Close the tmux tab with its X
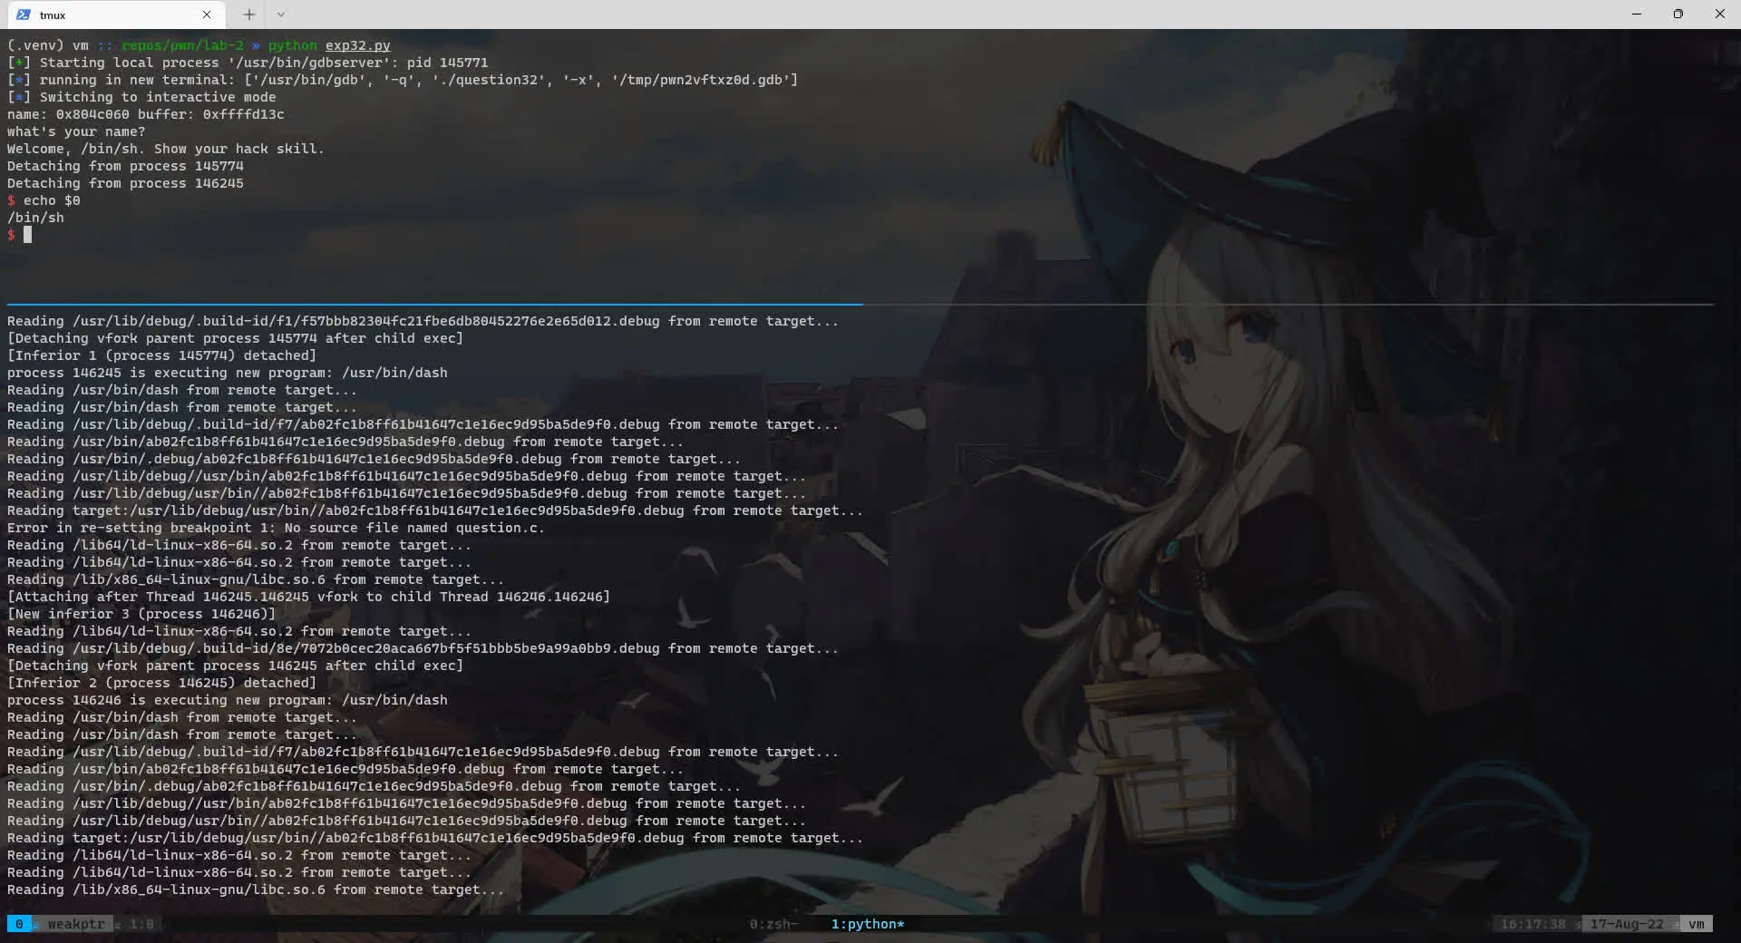Viewport: 1741px width, 943px height. tap(207, 15)
